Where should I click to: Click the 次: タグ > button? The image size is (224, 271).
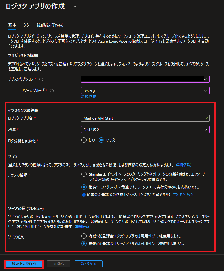tap(89, 264)
